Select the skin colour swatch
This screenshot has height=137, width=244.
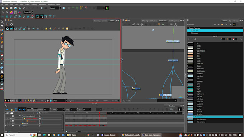point(190,53)
